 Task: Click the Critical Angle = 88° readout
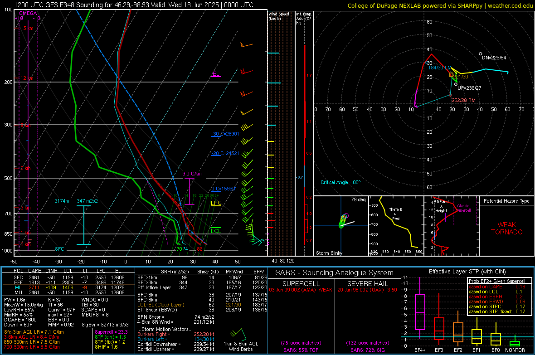tap(340, 183)
